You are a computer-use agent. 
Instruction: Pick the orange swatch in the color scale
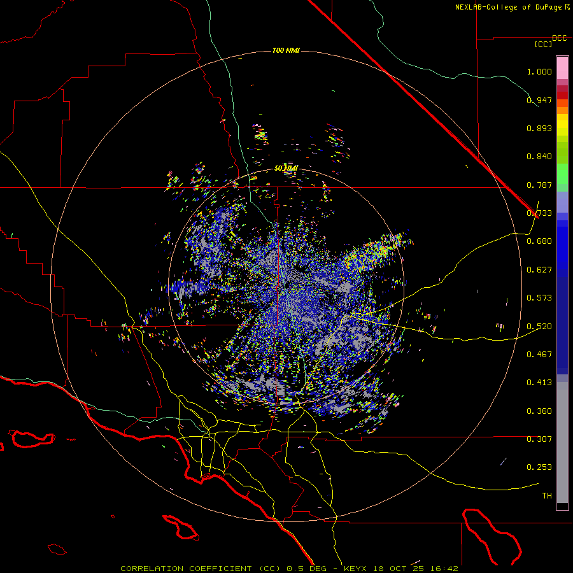[x=562, y=110]
